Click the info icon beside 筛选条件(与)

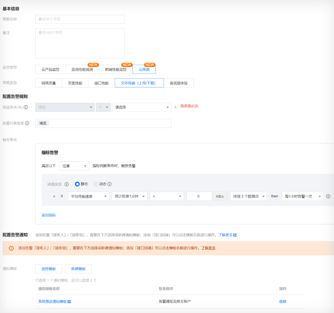26,107
